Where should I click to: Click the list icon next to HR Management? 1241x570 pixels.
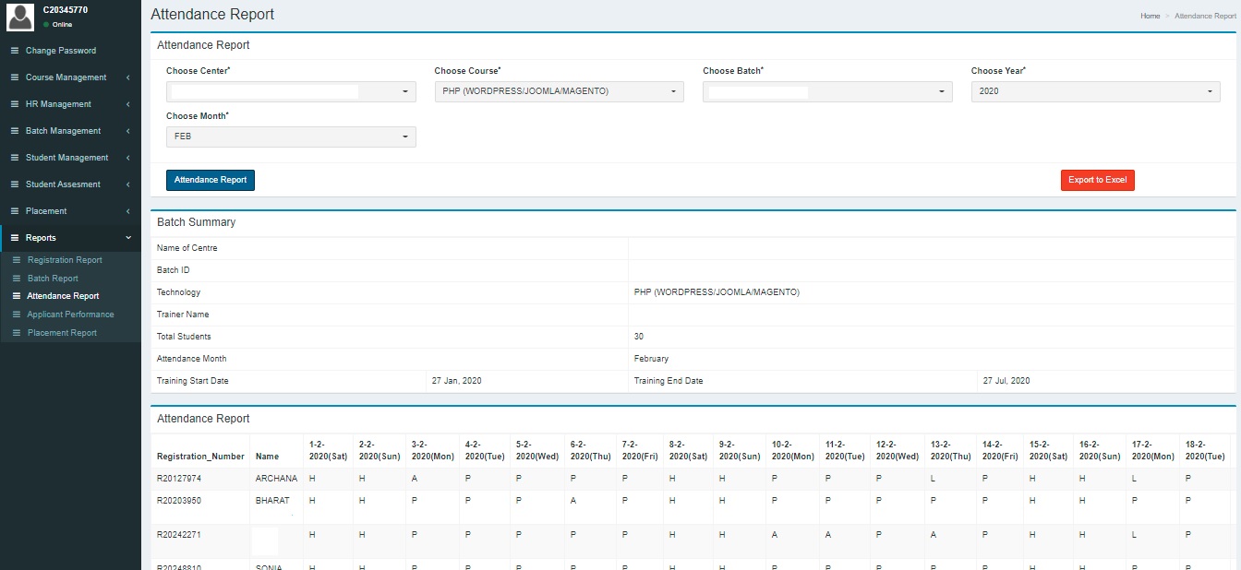[x=14, y=104]
